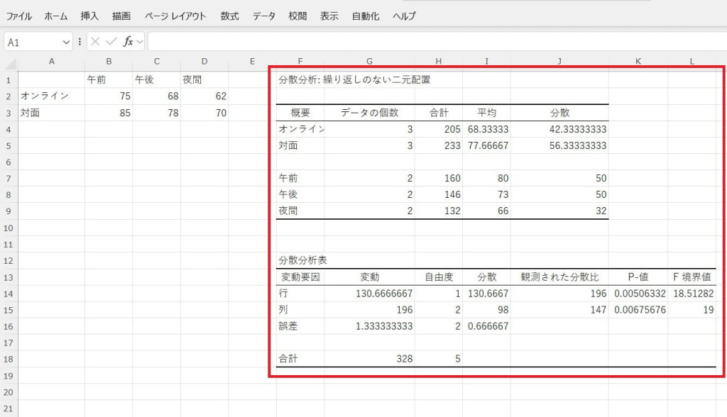Open the 自動化 tab
The height and width of the screenshot is (417, 727).
pyautogui.click(x=366, y=16)
